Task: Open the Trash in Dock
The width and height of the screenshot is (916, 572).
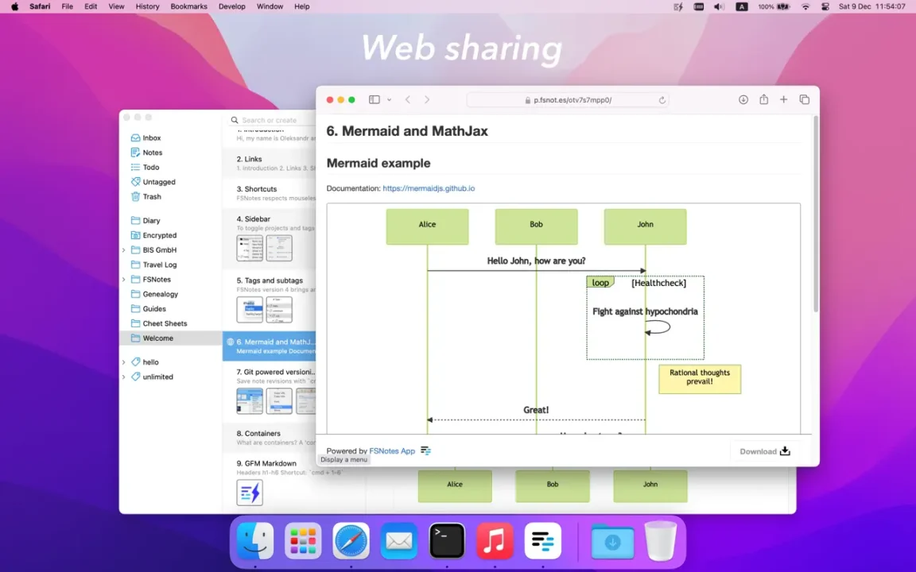Action: click(660, 541)
